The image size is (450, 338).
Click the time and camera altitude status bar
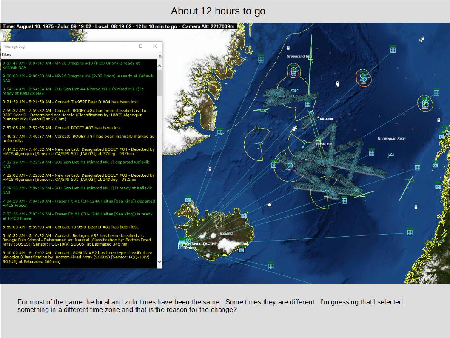pos(119,26)
